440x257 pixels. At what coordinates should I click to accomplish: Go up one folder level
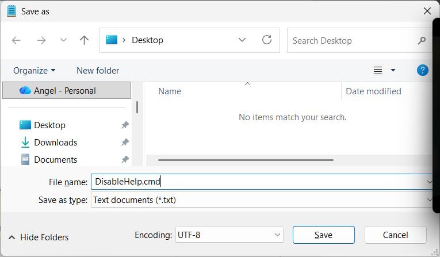pos(84,40)
